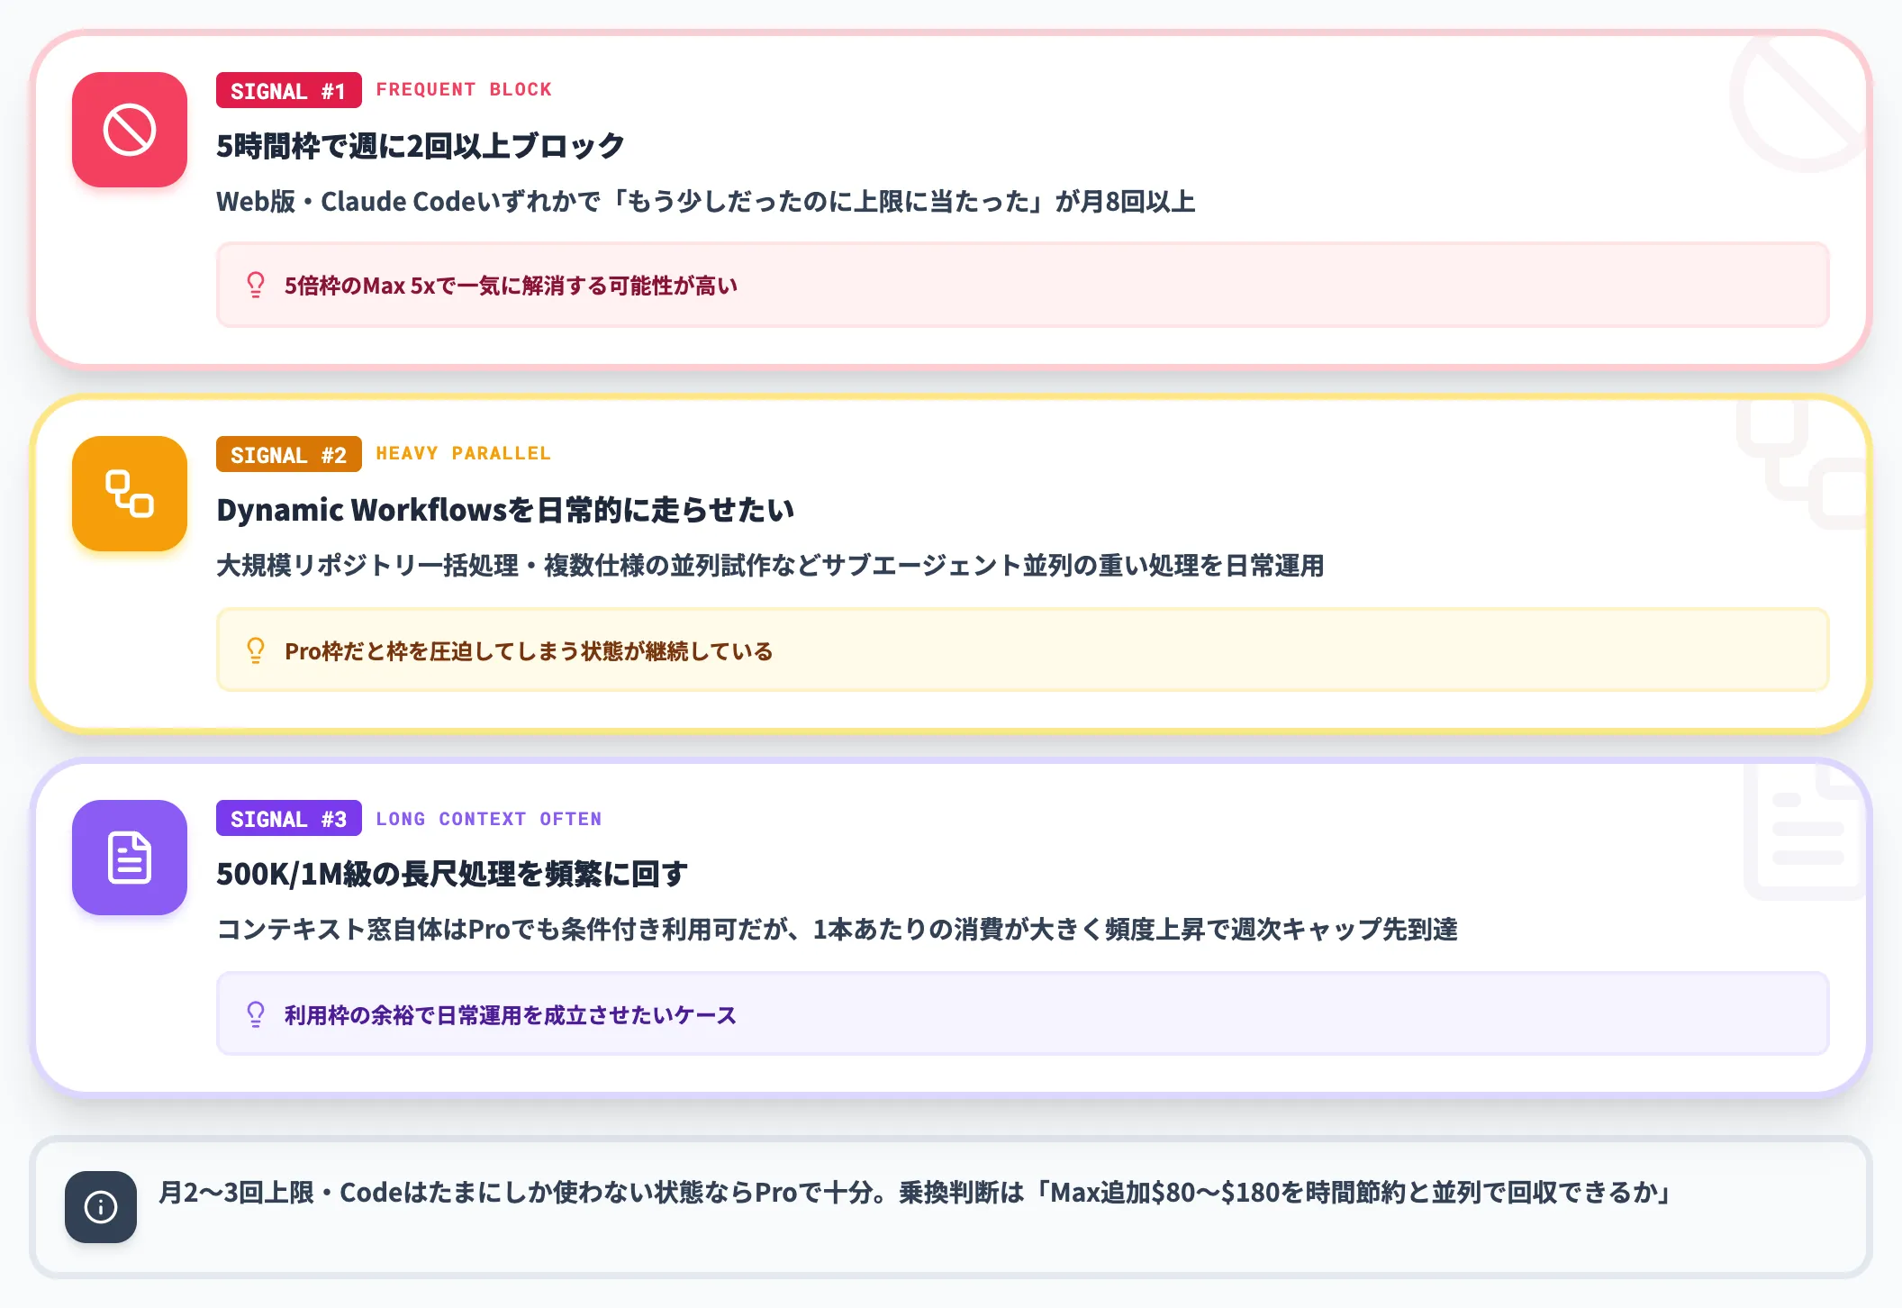The height and width of the screenshot is (1308, 1902).
Task: Click heading 500K/1M級の長尺処理を頻繁に回す
Action: pyautogui.click(x=452, y=874)
